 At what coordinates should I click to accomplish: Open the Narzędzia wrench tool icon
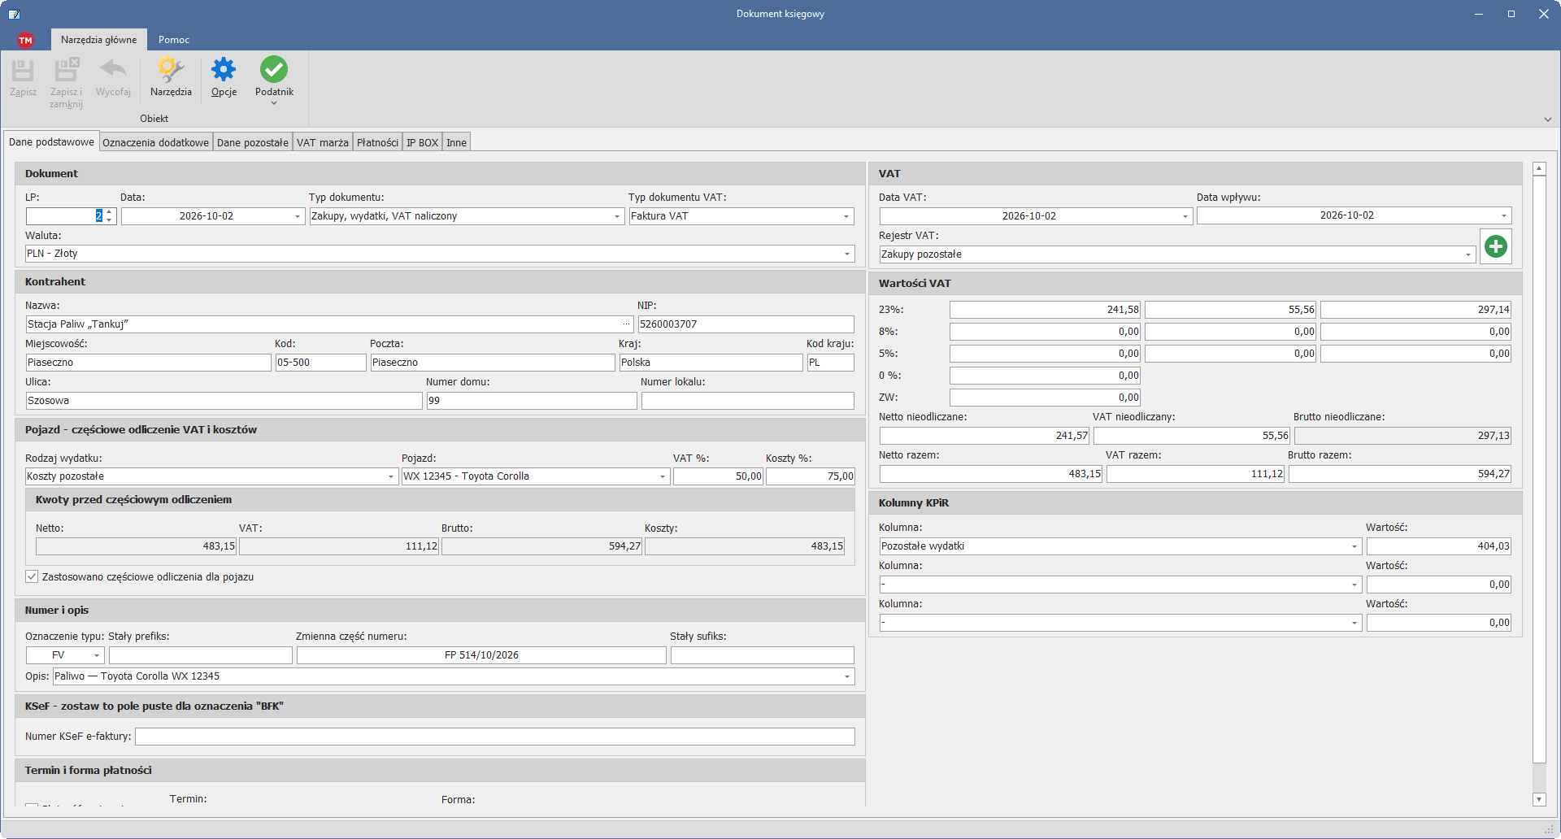click(x=171, y=70)
